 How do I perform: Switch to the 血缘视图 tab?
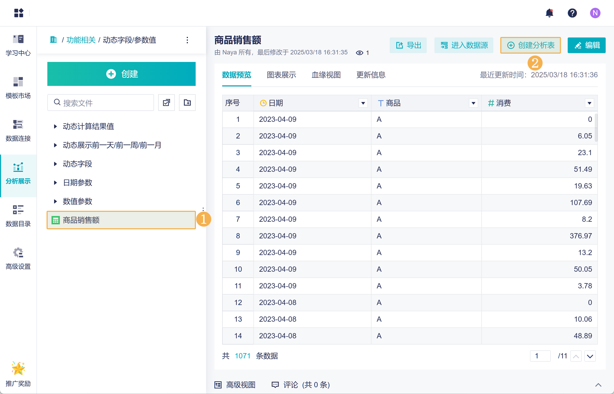(326, 75)
